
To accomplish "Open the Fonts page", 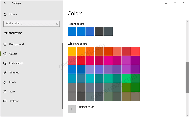I will (13, 82).
